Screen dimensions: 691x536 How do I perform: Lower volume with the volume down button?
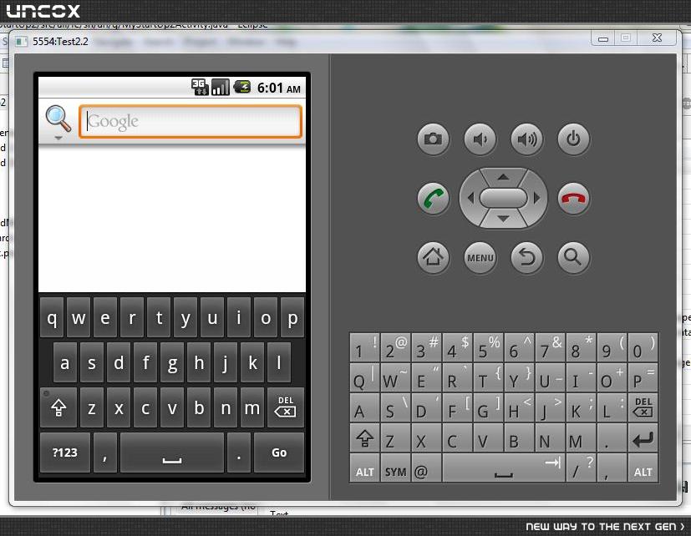[x=480, y=139]
